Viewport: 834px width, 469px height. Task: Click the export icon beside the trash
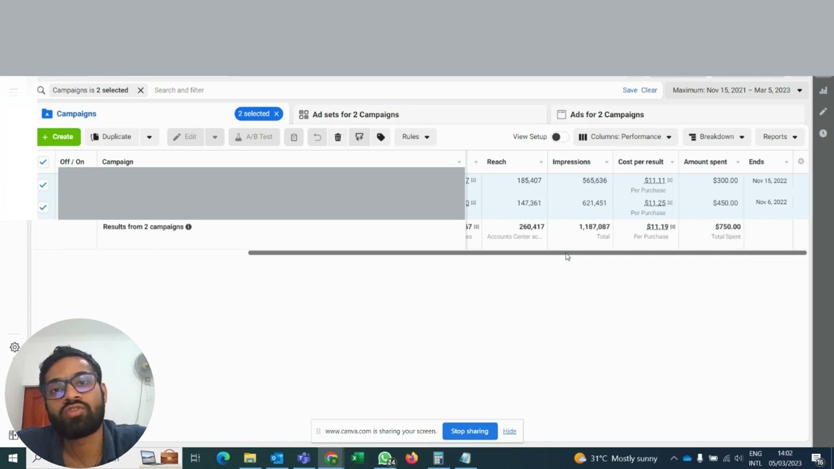(359, 137)
